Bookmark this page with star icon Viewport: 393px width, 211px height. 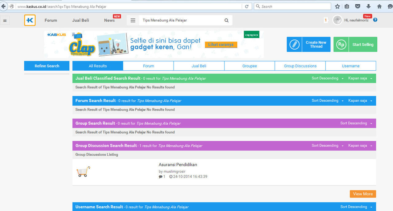tap(337, 6)
